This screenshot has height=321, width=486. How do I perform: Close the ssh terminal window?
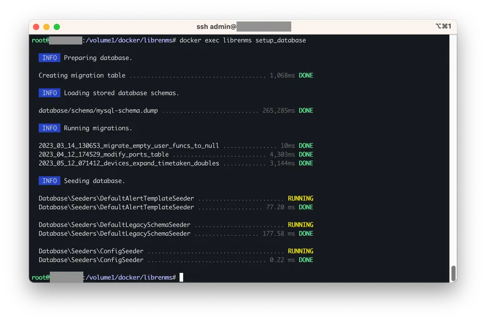click(x=36, y=27)
